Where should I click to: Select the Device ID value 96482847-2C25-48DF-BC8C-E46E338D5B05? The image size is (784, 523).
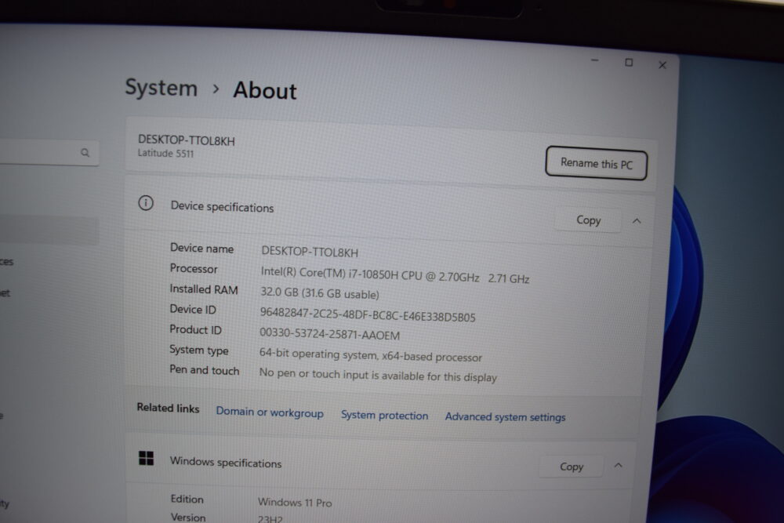tap(368, 315)
